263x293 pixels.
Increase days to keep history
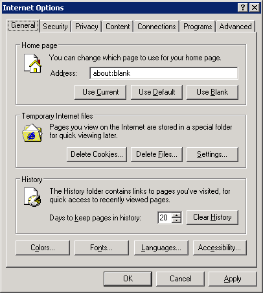[177, 215]
